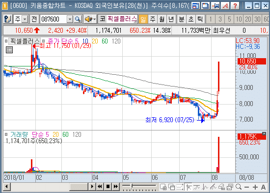Expand the stock code history dropdown
270x193 pixels.
70,19
